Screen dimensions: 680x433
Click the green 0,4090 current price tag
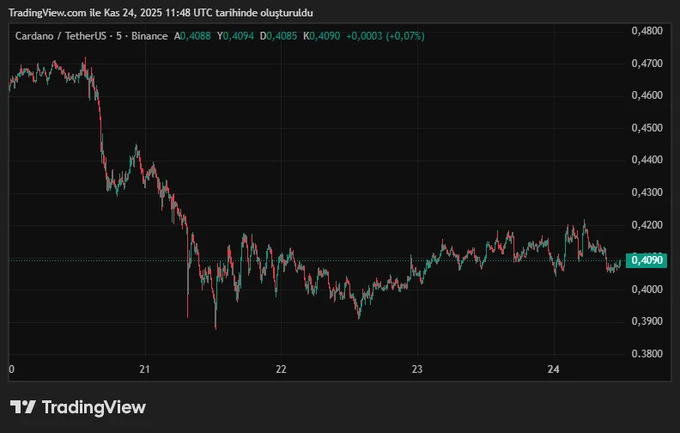point(647,260)
